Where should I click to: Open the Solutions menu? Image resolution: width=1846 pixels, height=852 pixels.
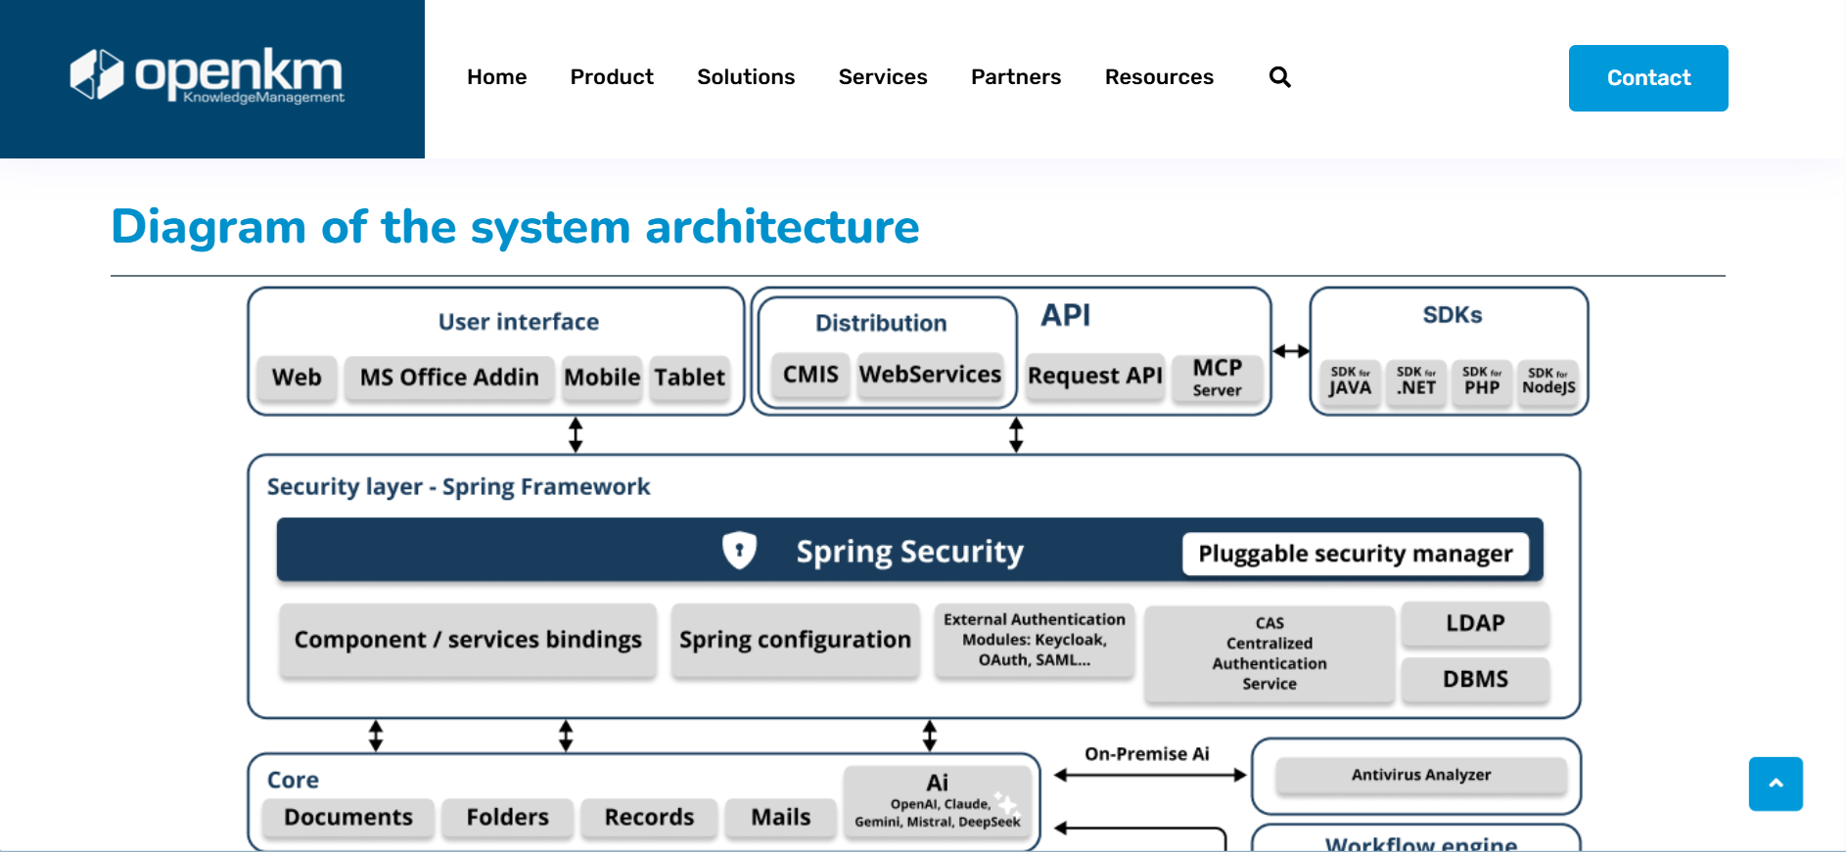pos(746,77)
